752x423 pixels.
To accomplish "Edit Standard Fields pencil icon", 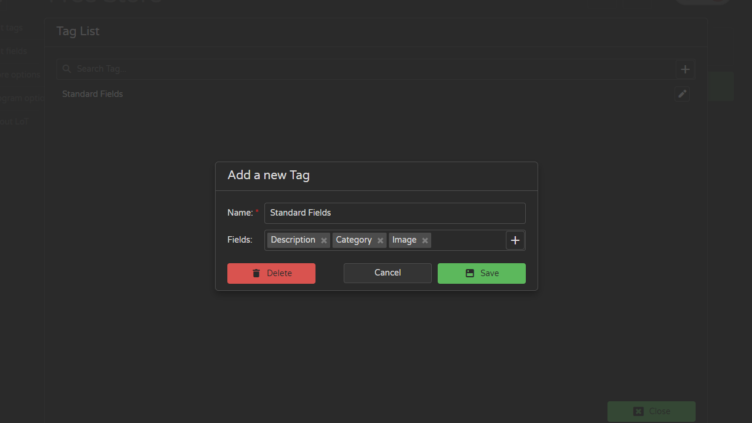I will pos(682,94).
